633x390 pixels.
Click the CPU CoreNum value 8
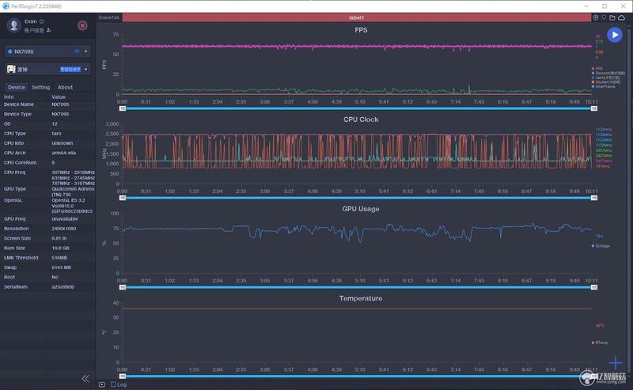point(53,163)
